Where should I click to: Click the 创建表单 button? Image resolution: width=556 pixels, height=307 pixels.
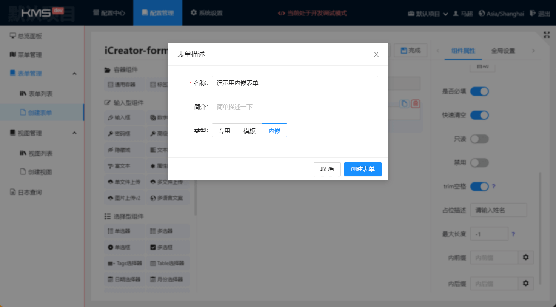(362, 169)
